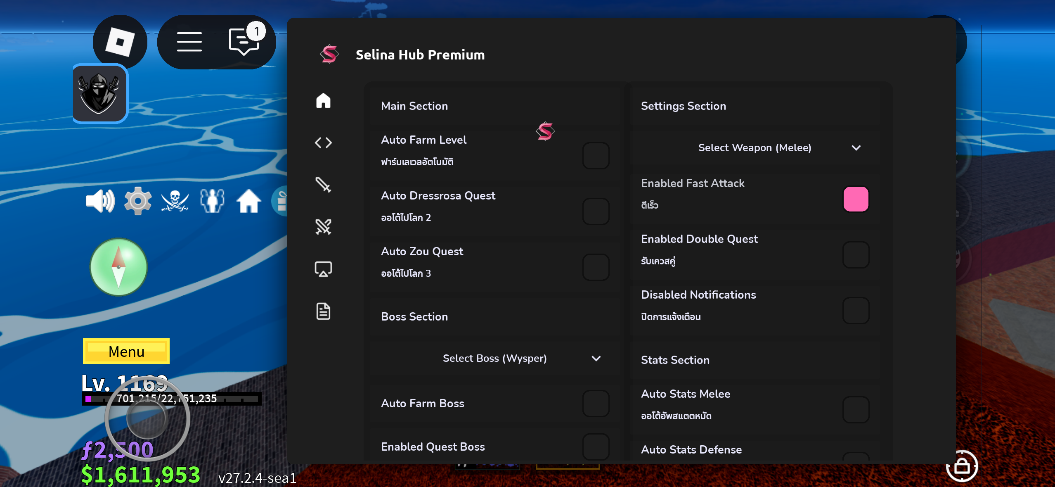Open the crossed swords sidebar tab

323,227
